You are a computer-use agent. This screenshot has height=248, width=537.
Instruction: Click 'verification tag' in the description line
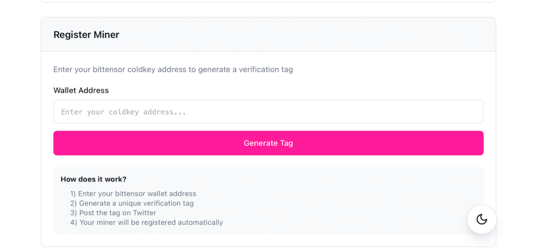click(265, 69)
